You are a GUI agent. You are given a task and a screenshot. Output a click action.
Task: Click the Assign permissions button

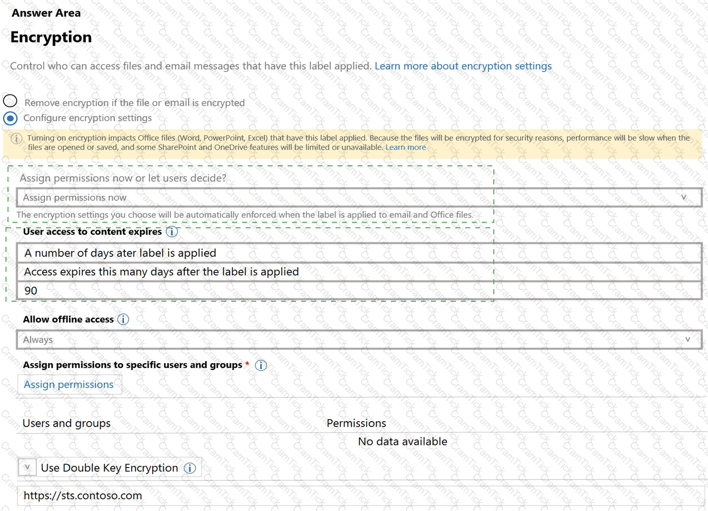69,385
